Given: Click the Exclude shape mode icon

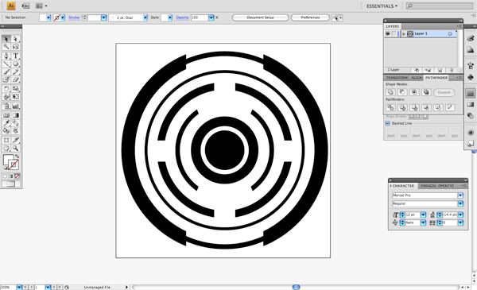Looking at the screenshot, I should pos(426,92).
